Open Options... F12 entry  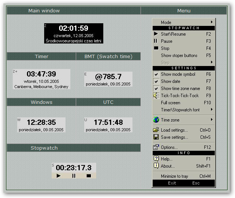click(184, 147)
